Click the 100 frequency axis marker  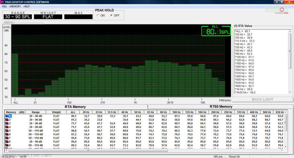coord(69,103)
